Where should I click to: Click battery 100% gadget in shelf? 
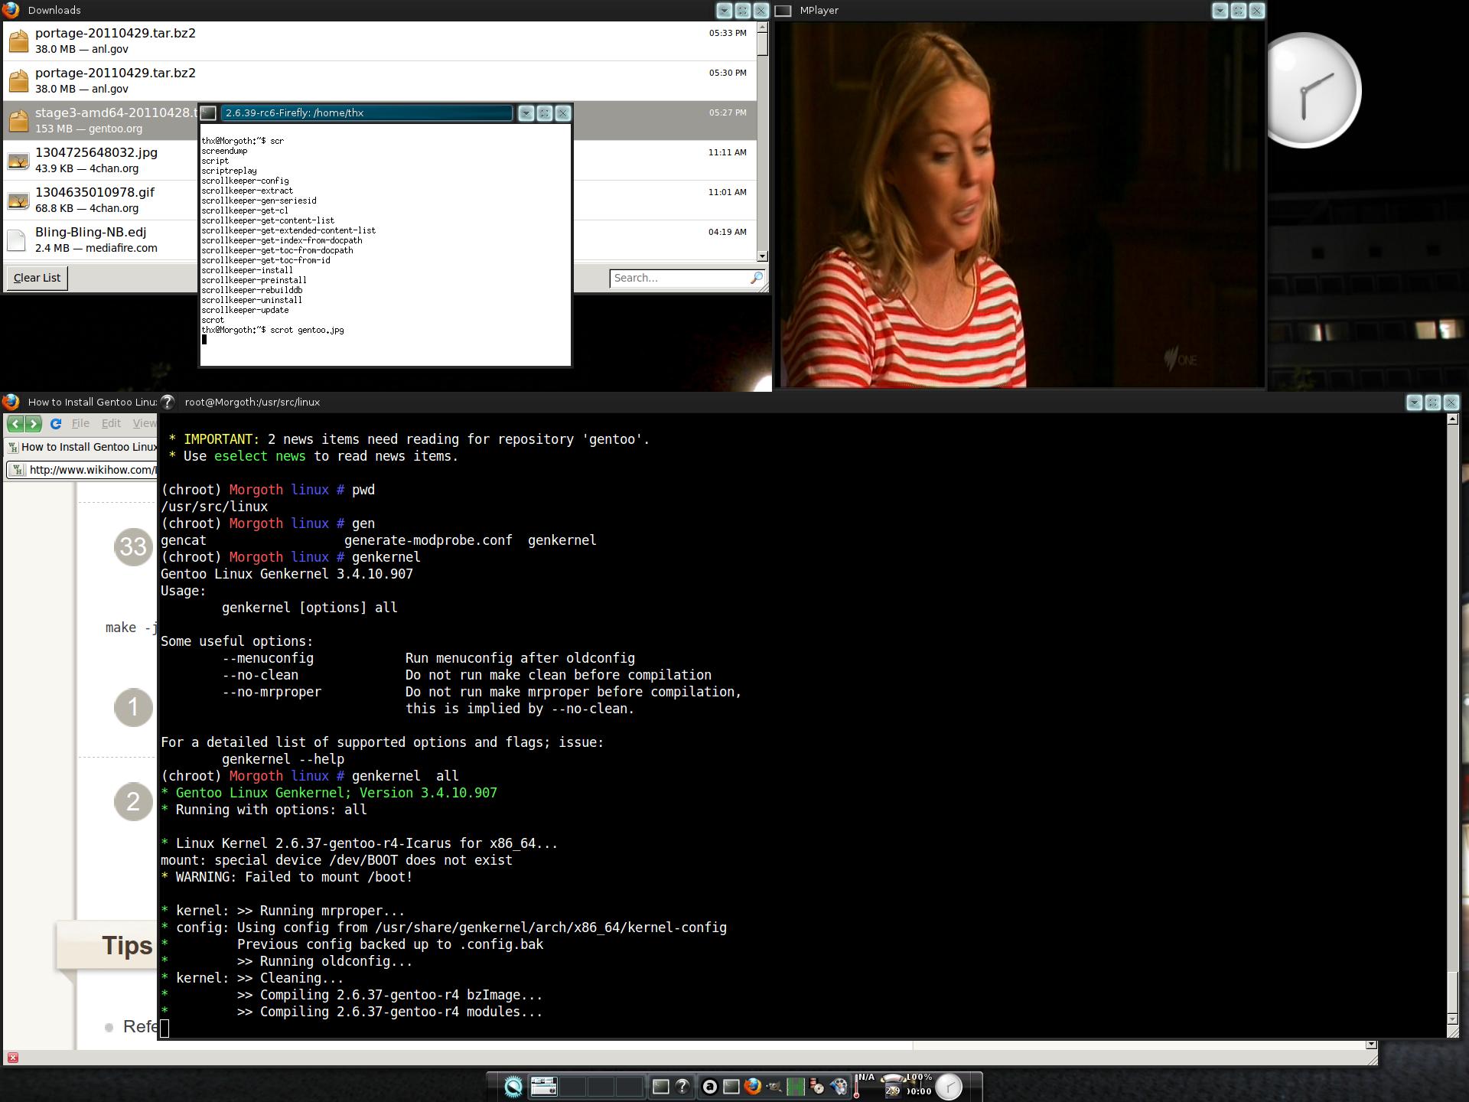tap(919, 1085)
